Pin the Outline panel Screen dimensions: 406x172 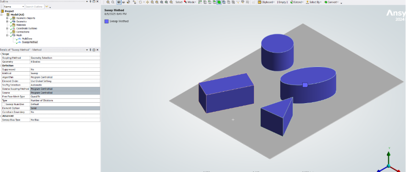pyautogui.click(x=90, y=1)
